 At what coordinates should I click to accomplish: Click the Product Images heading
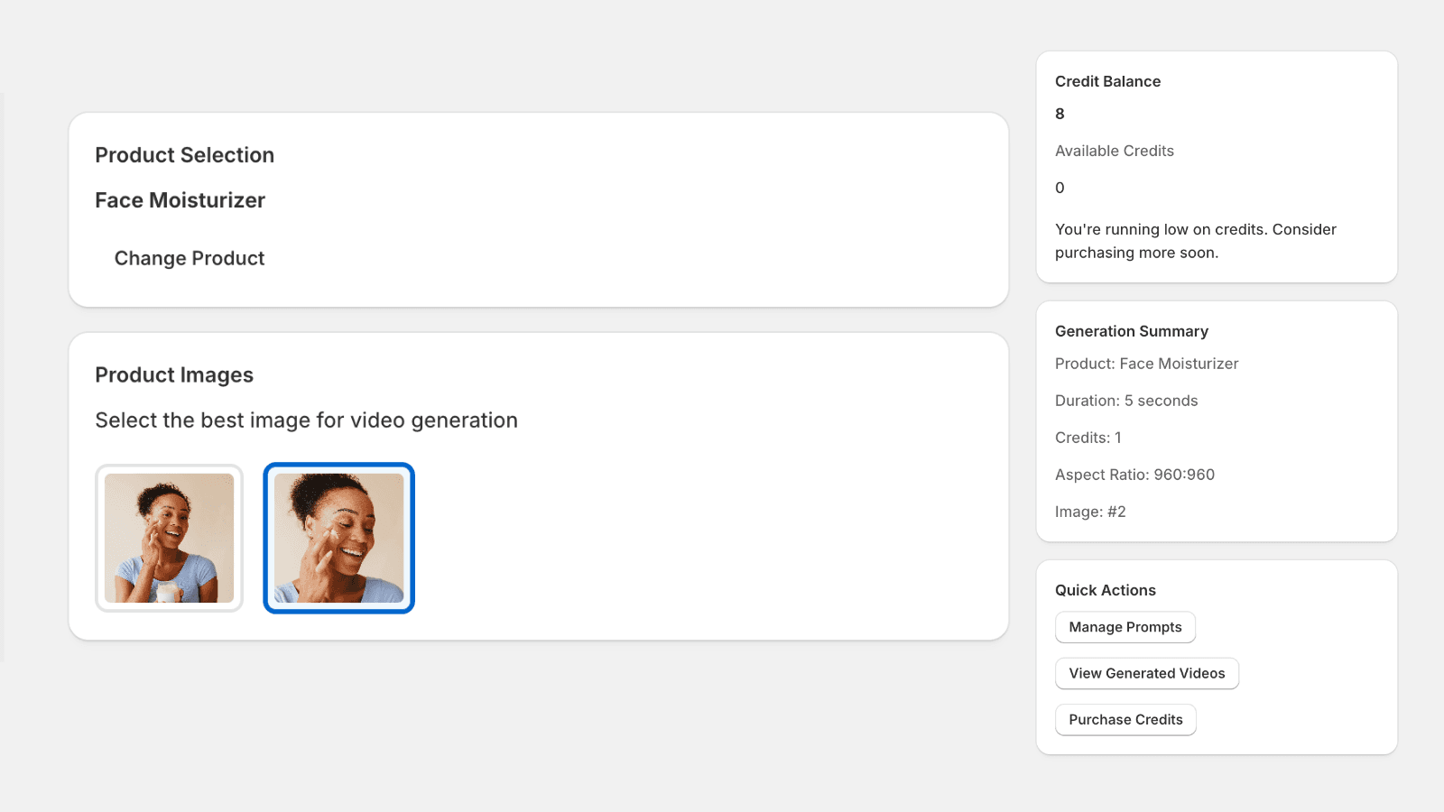coord(174,374)
